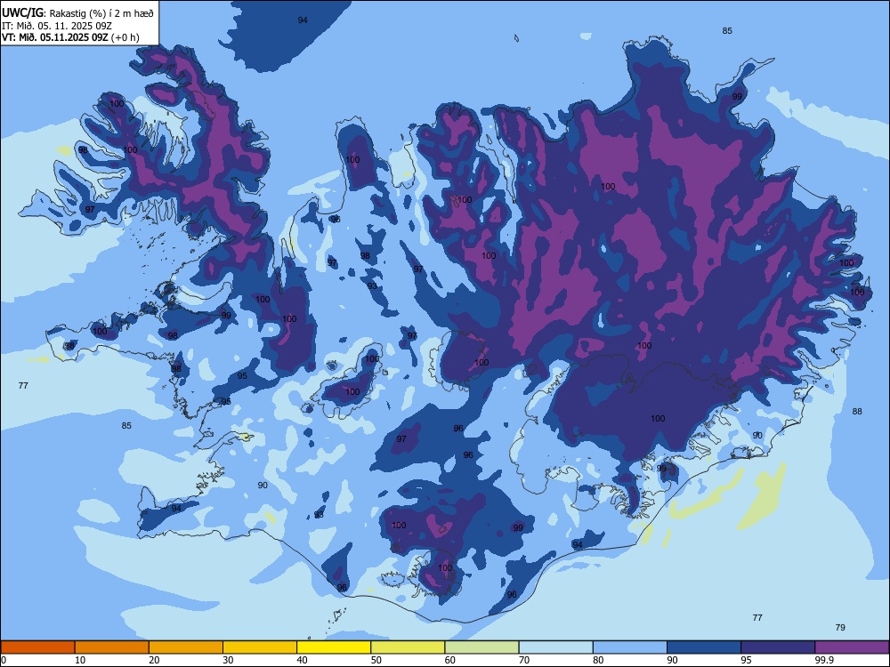Click the legend tick label '0'
This screenshot has width=890, height=667.
point(4,660)
